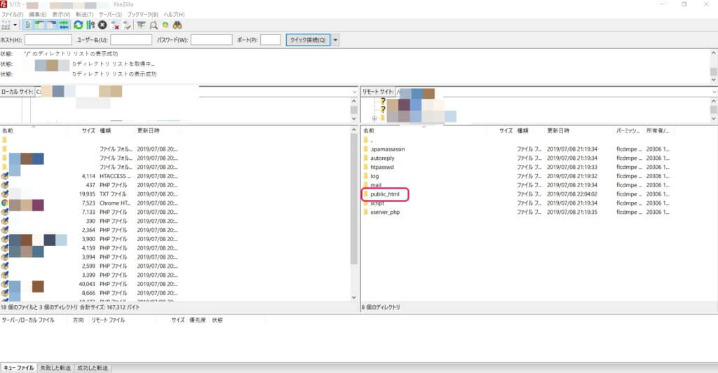Viewport: 718px width, 373px height.
Task: Expand the リモート サイト path dropdown
Action: click(714, 92)
